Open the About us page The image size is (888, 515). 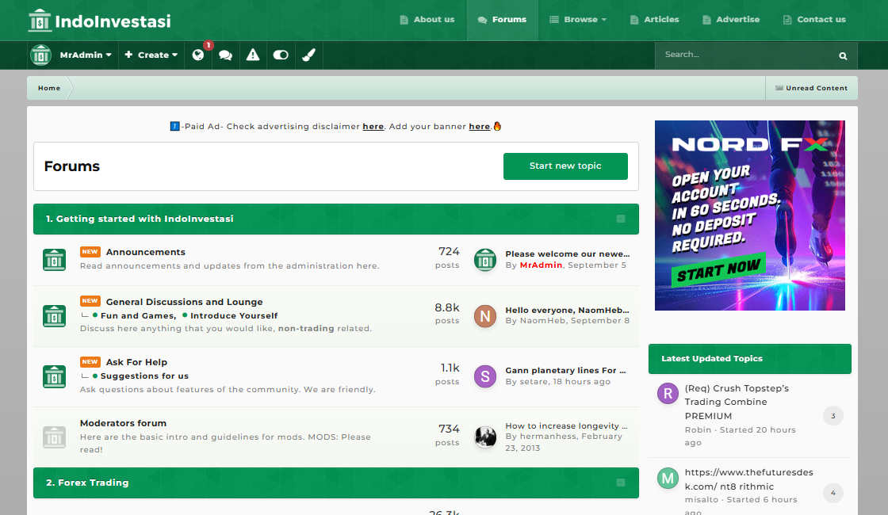click(427, 20)
